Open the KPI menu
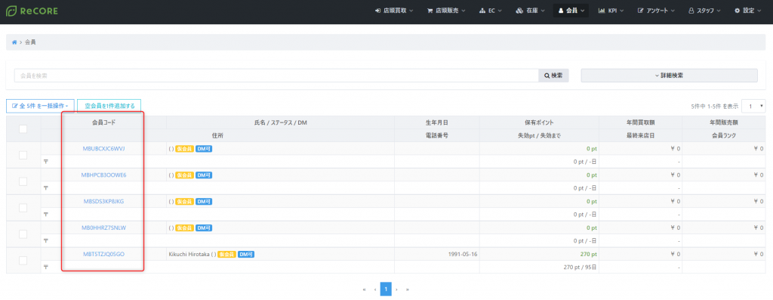Screen dimensions: 773x300 [611, 11]
